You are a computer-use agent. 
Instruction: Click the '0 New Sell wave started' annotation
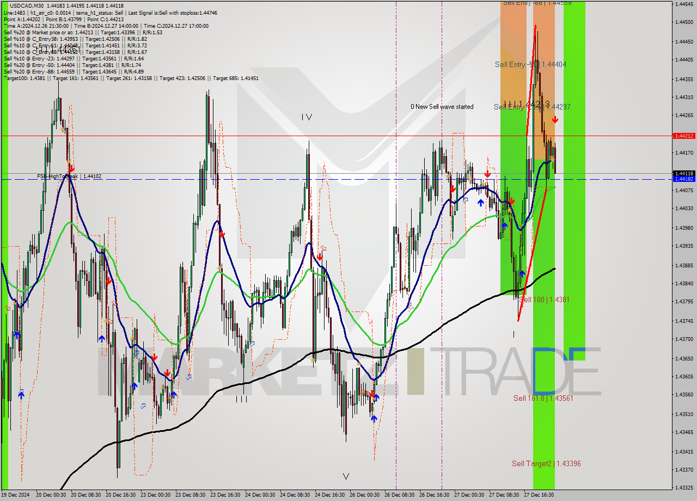442,107
